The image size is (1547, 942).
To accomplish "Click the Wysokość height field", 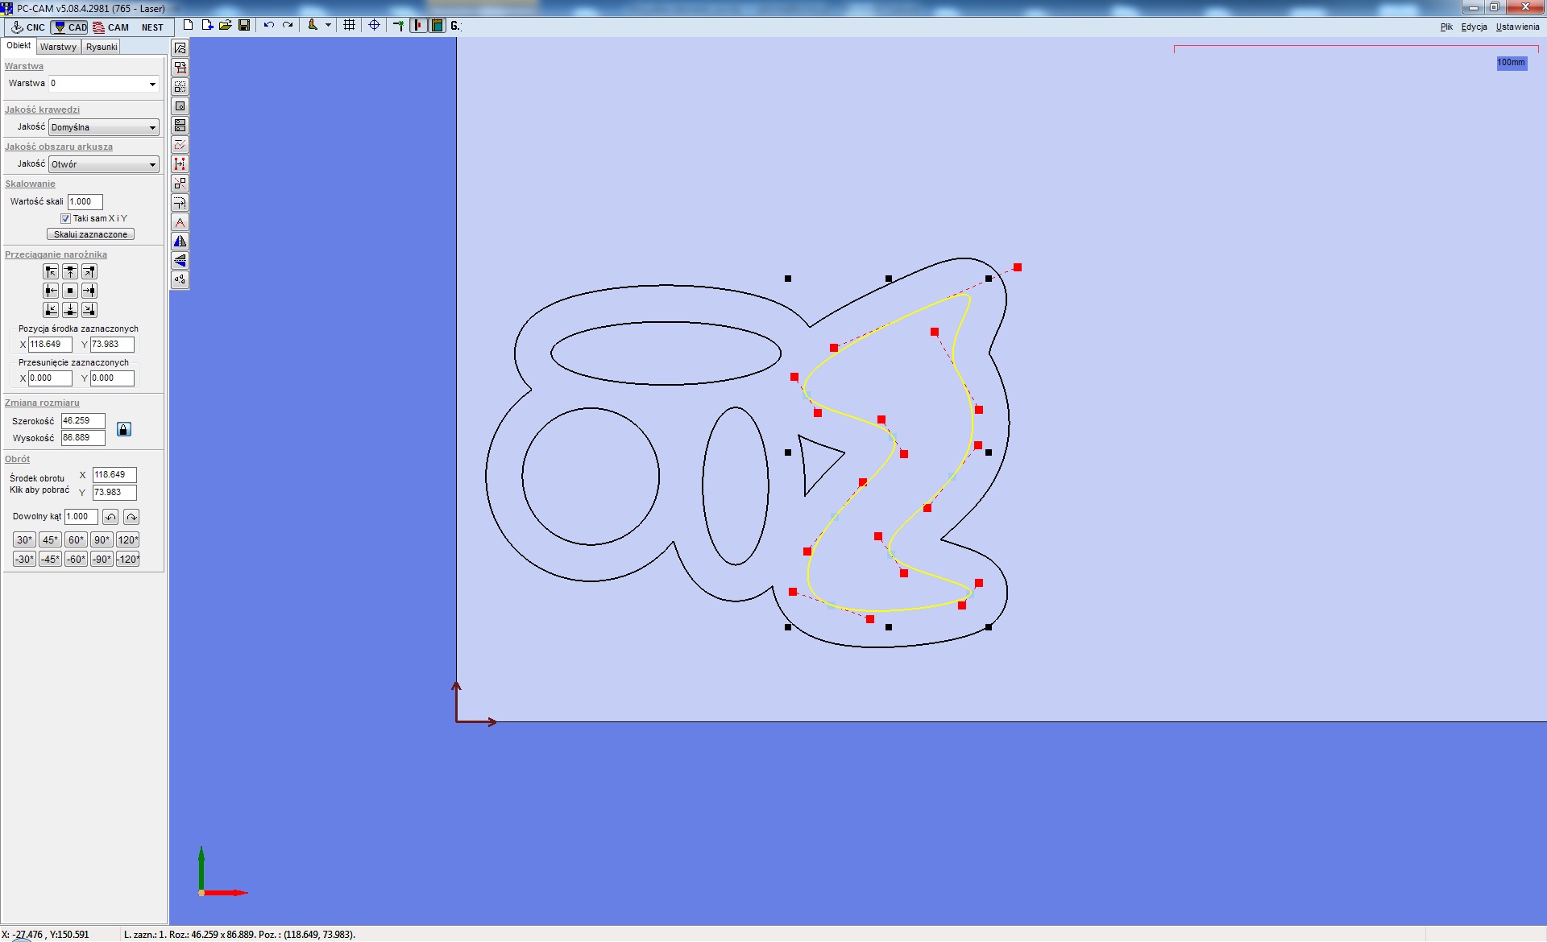I will point(83,438).
